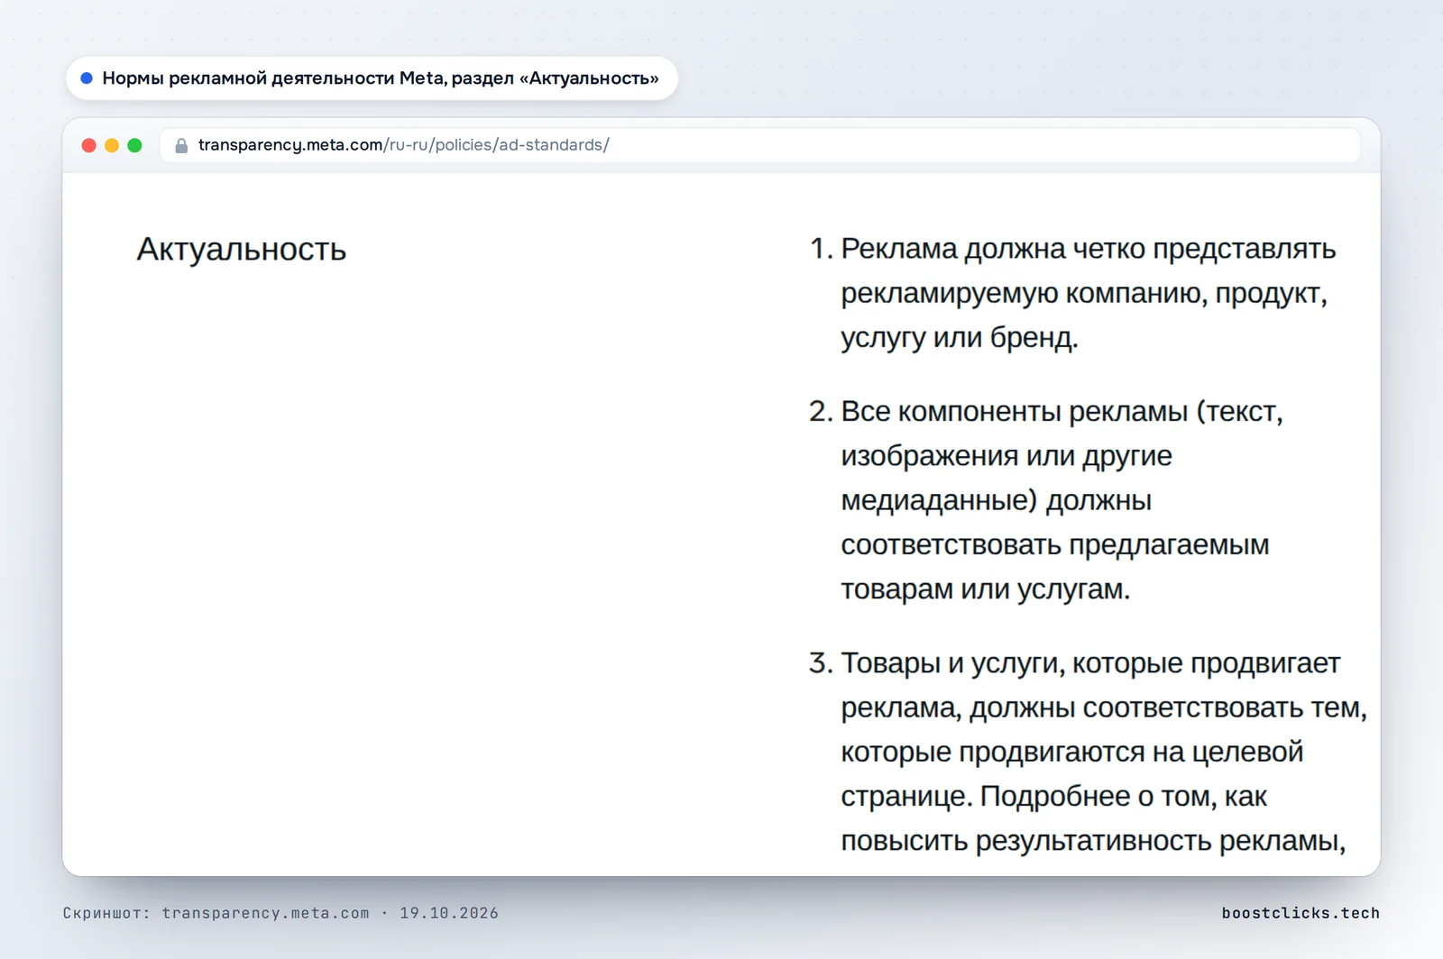Viewport: 1443px width, 959px height.
Task: Click the paragraph starting "Товары и услуги, которые продвигает"
Action: 1104,752
